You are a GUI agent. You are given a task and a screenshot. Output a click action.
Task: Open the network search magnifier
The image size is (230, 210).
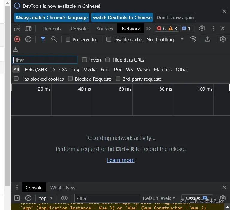coord(54,39)
